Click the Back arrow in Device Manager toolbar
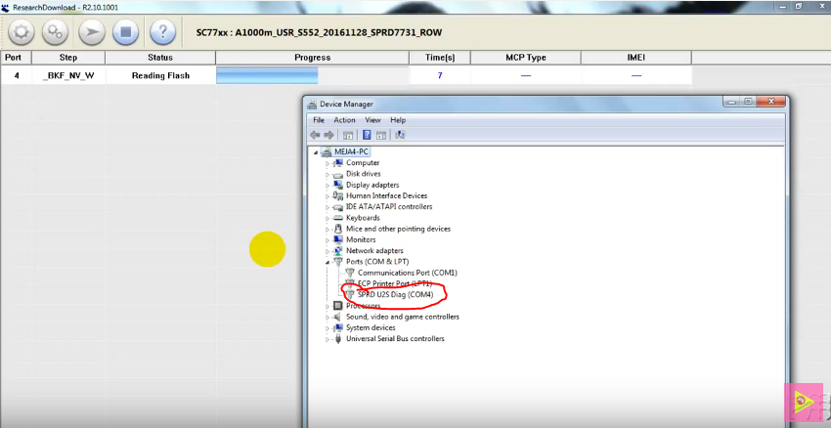This screenshot has width=831, height=428. (316, 135)
